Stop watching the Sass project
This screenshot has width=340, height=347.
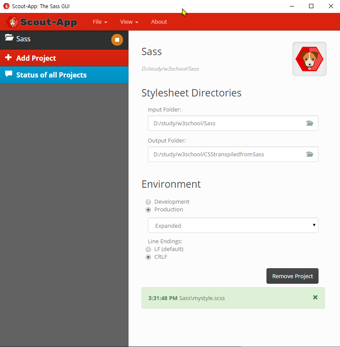[x=117, y=40]
